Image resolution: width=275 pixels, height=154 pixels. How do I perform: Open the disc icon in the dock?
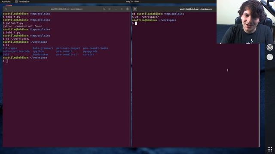click(270, 57)
